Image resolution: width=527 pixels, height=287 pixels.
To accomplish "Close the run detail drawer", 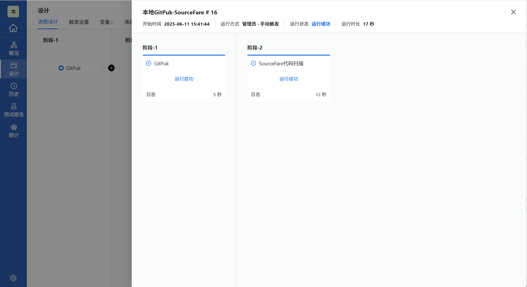I will click(x=513, y=12).
